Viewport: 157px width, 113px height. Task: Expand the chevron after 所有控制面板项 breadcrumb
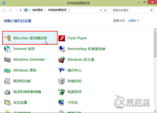[x=69, y=10]
